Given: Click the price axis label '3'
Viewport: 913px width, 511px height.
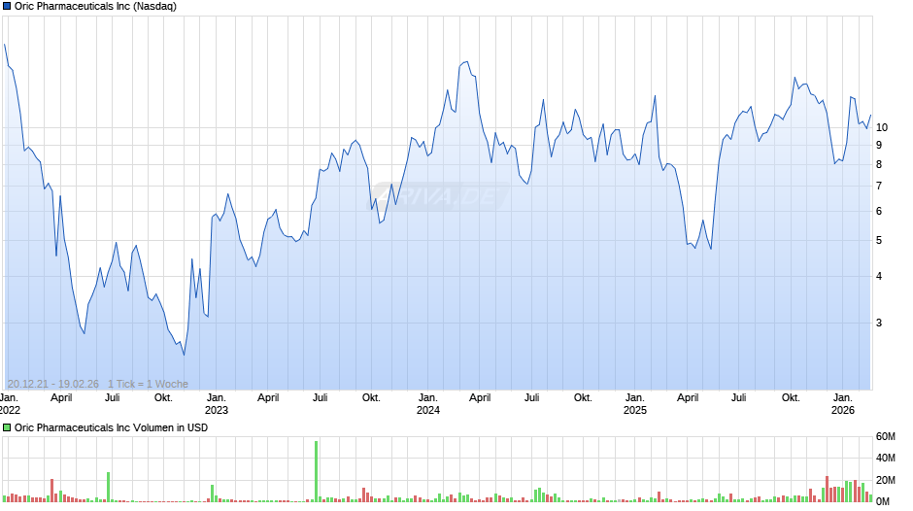Looking at the screenshot, I should pyautogui.click(x=879, y=323).
